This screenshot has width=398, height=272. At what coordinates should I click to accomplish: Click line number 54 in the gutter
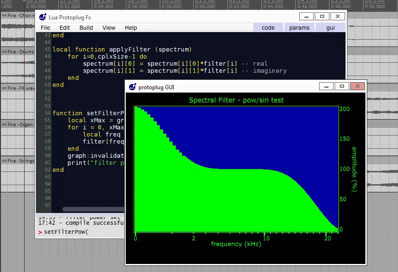coord(47,113)
